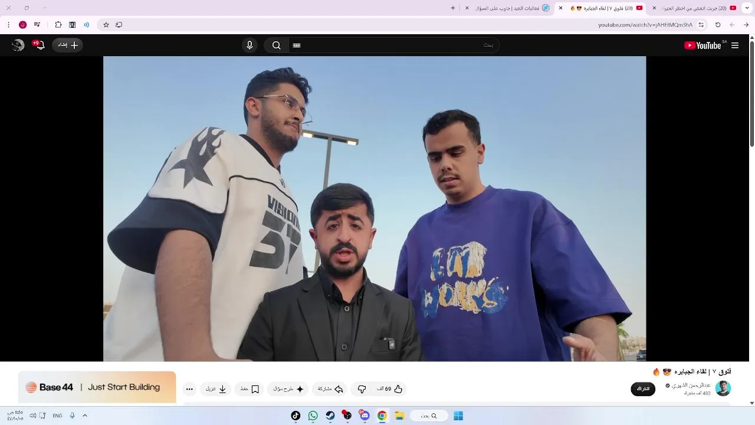This screenshot has width=755, height=425.
Task: Click the Share (مشاركة) button
Action: (x=330, y=389)
